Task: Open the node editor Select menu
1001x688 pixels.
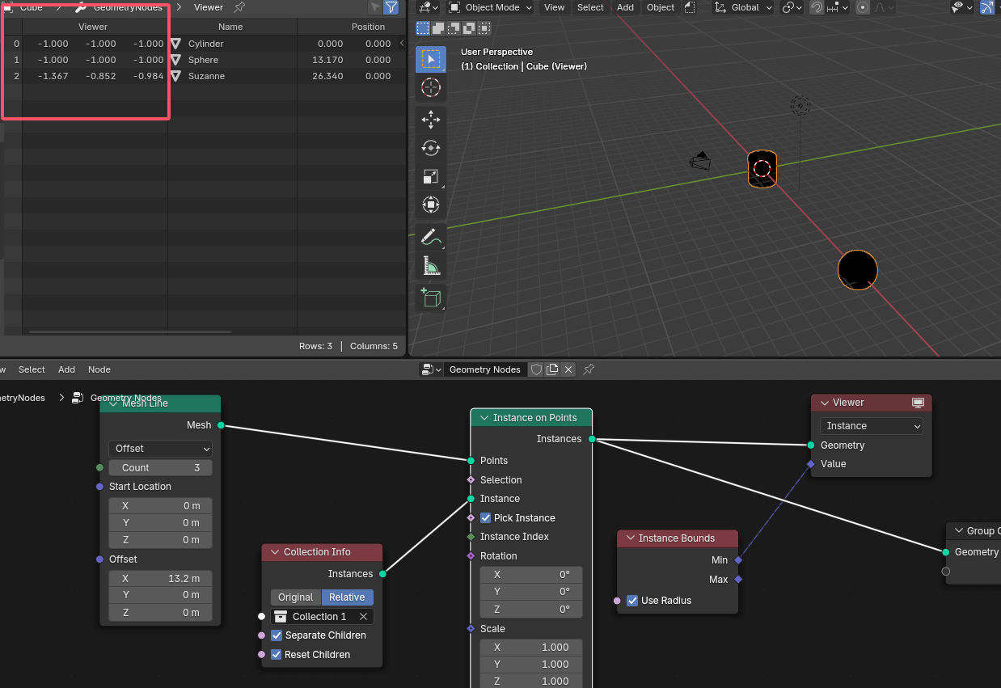Action: (32, 369)
